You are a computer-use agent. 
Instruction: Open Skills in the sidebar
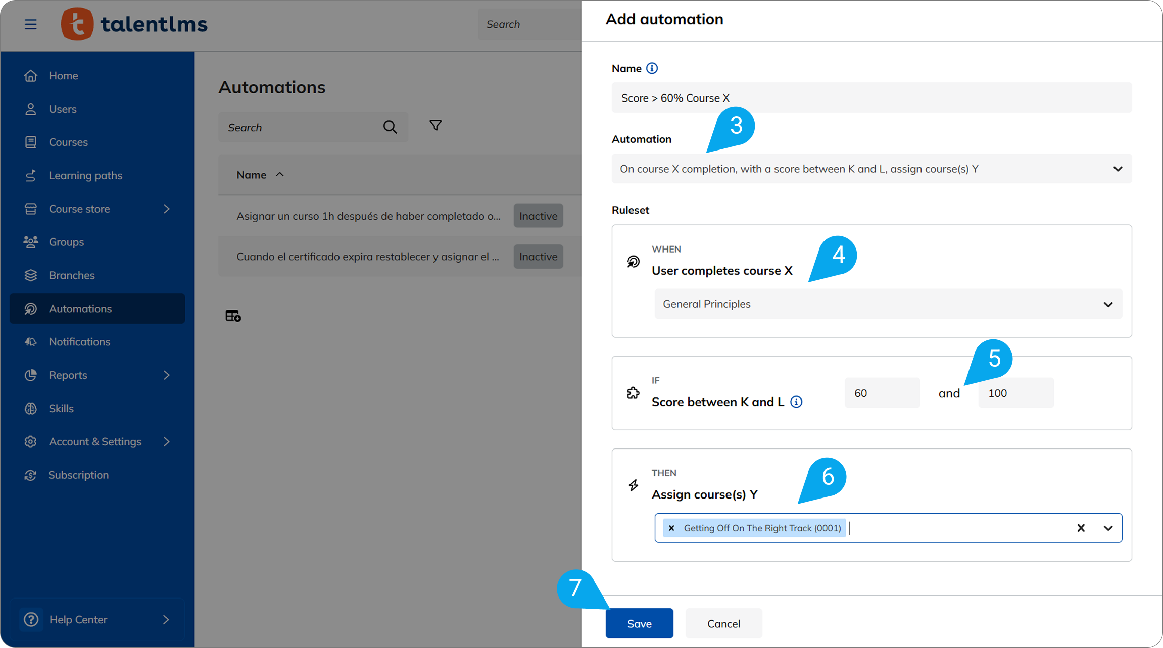pos(61,409)
